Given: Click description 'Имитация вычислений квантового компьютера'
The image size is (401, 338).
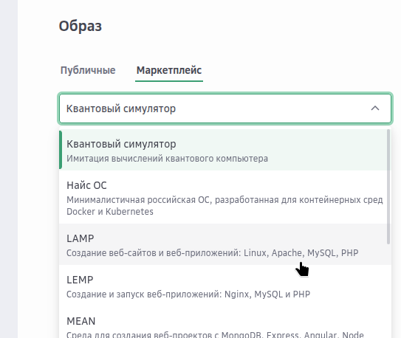Looking at the screenshot, I should (x=167, y=159).
